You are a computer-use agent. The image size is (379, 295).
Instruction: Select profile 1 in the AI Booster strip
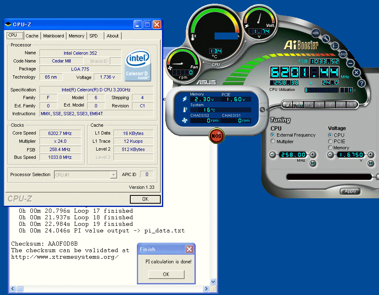tap(319, 105)
